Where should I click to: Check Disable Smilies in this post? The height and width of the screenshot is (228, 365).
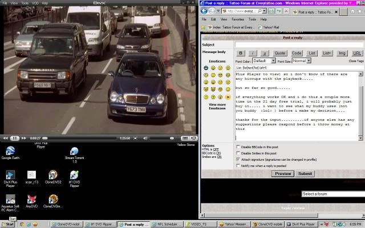(238, 153)
